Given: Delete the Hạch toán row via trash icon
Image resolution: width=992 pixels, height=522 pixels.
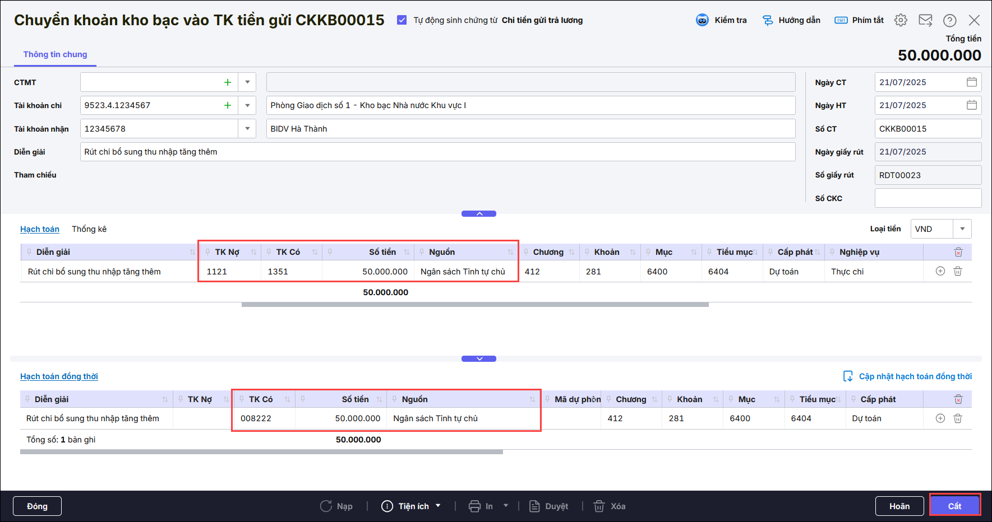Looking at the screenshot, I should 958,271.
